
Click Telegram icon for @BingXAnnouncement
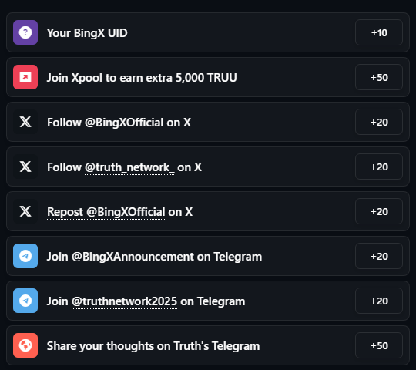(x=25, y=256)
